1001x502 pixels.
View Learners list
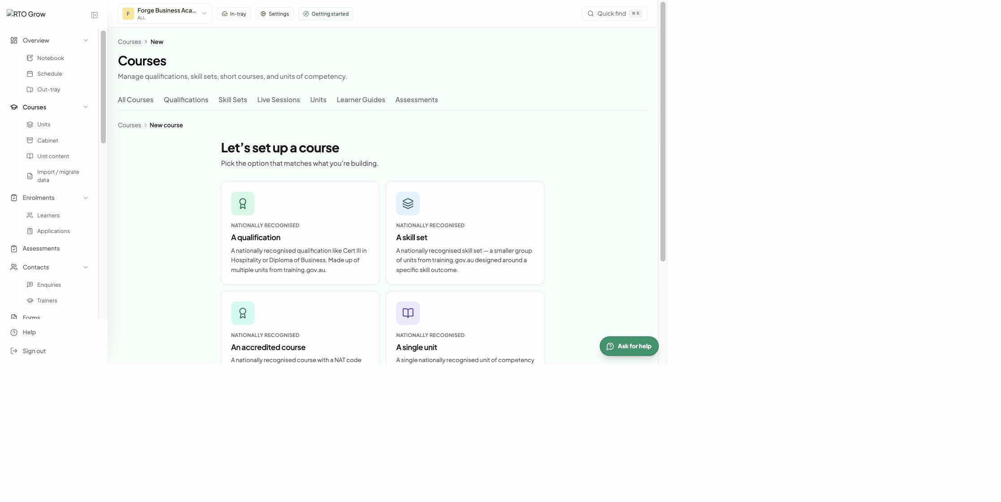[48, 216]
